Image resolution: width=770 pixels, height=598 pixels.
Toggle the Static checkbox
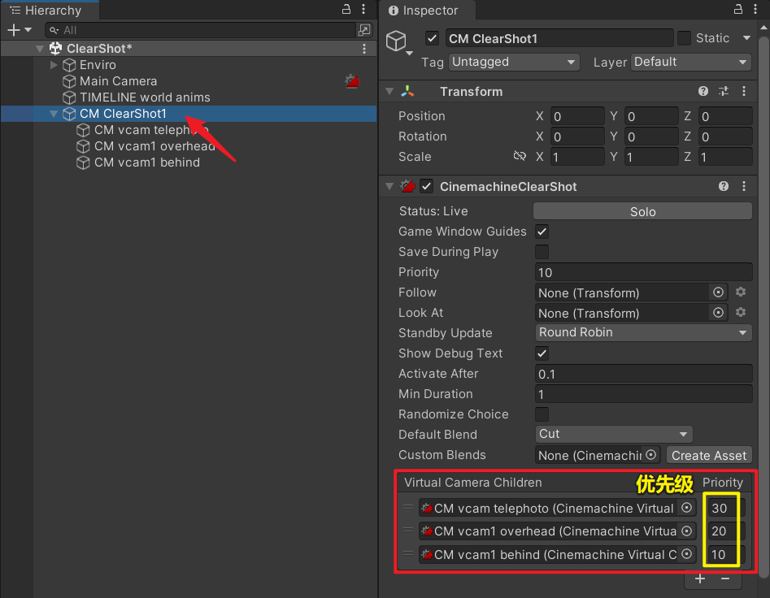pos(684,38)
